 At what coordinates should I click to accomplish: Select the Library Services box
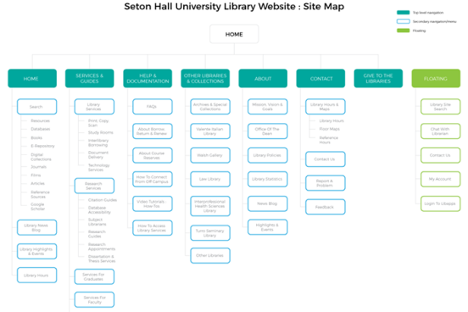click(94, 107)
